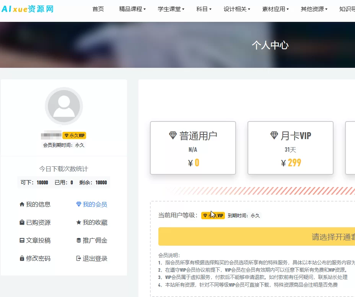Expand the 精品课程 dropdown menu

coord(132,9)
